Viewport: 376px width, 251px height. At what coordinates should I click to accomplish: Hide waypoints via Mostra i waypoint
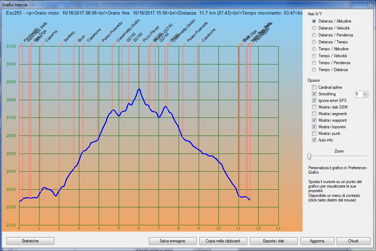pyautogui.click(x=314, y=120)
